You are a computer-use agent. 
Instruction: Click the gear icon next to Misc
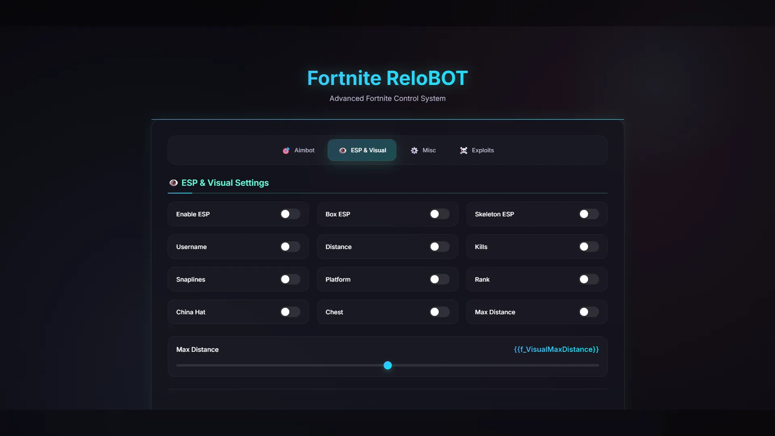pos(414,151)
